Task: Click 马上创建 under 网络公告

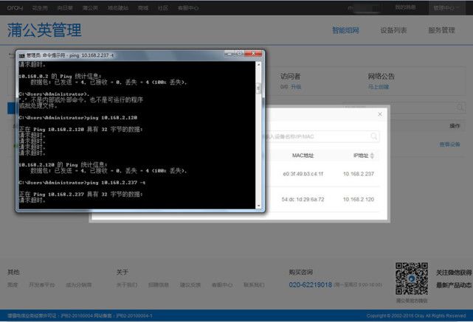Action: [379, 86]
